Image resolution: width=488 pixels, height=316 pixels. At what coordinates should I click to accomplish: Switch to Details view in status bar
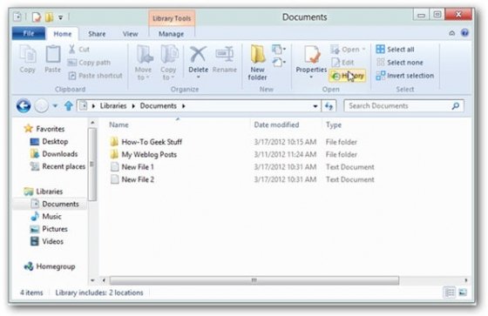(x=450, y=292)
